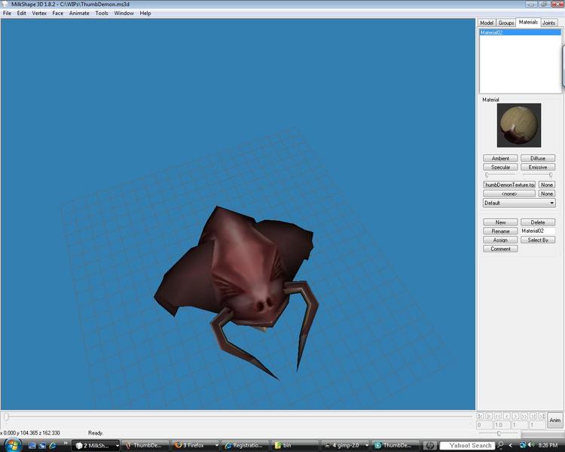The image size is (565, 452).
Task: Switch to the Model tab
Action: pos(487,23)
